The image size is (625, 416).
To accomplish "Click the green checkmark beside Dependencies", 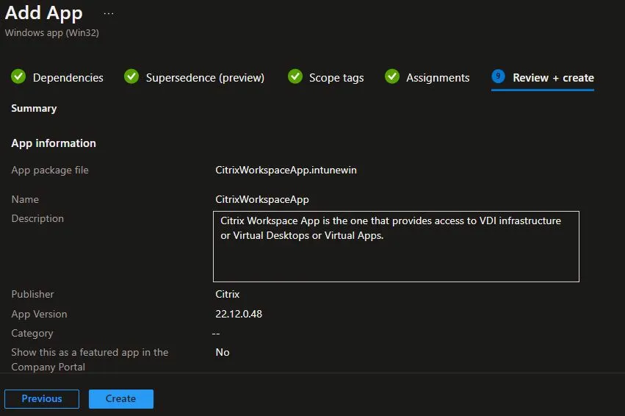I will [x=18, y=76].
